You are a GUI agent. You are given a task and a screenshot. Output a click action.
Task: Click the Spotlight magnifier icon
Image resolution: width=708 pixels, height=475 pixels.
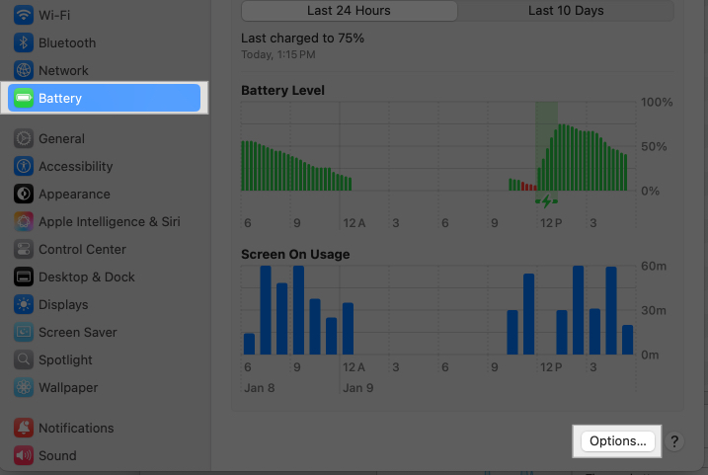pyautogui.click(x=24, y=359)
